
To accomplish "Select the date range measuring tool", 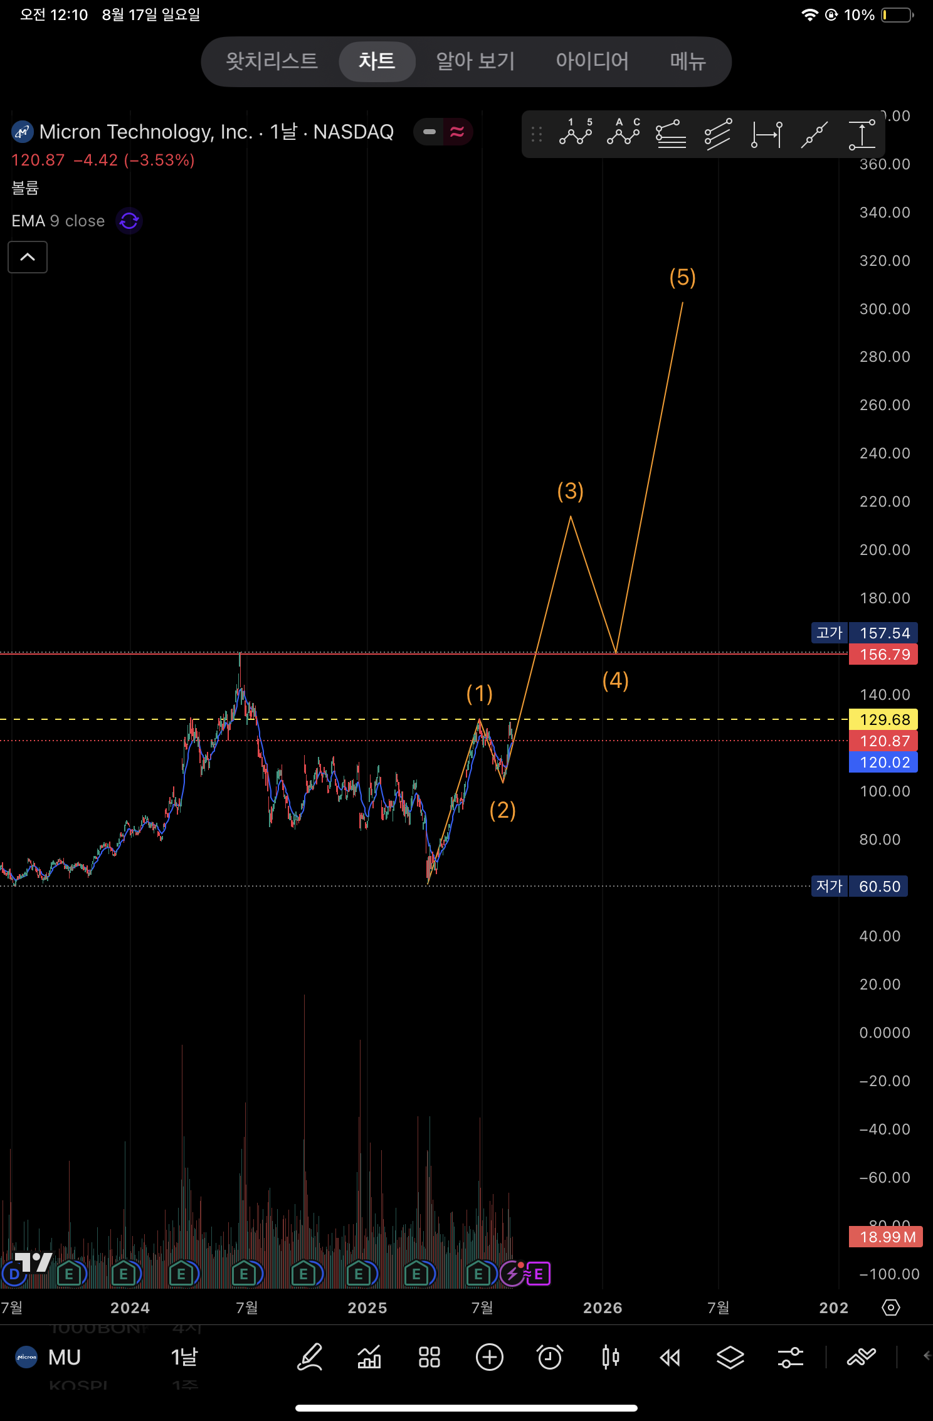I will 767,134.
